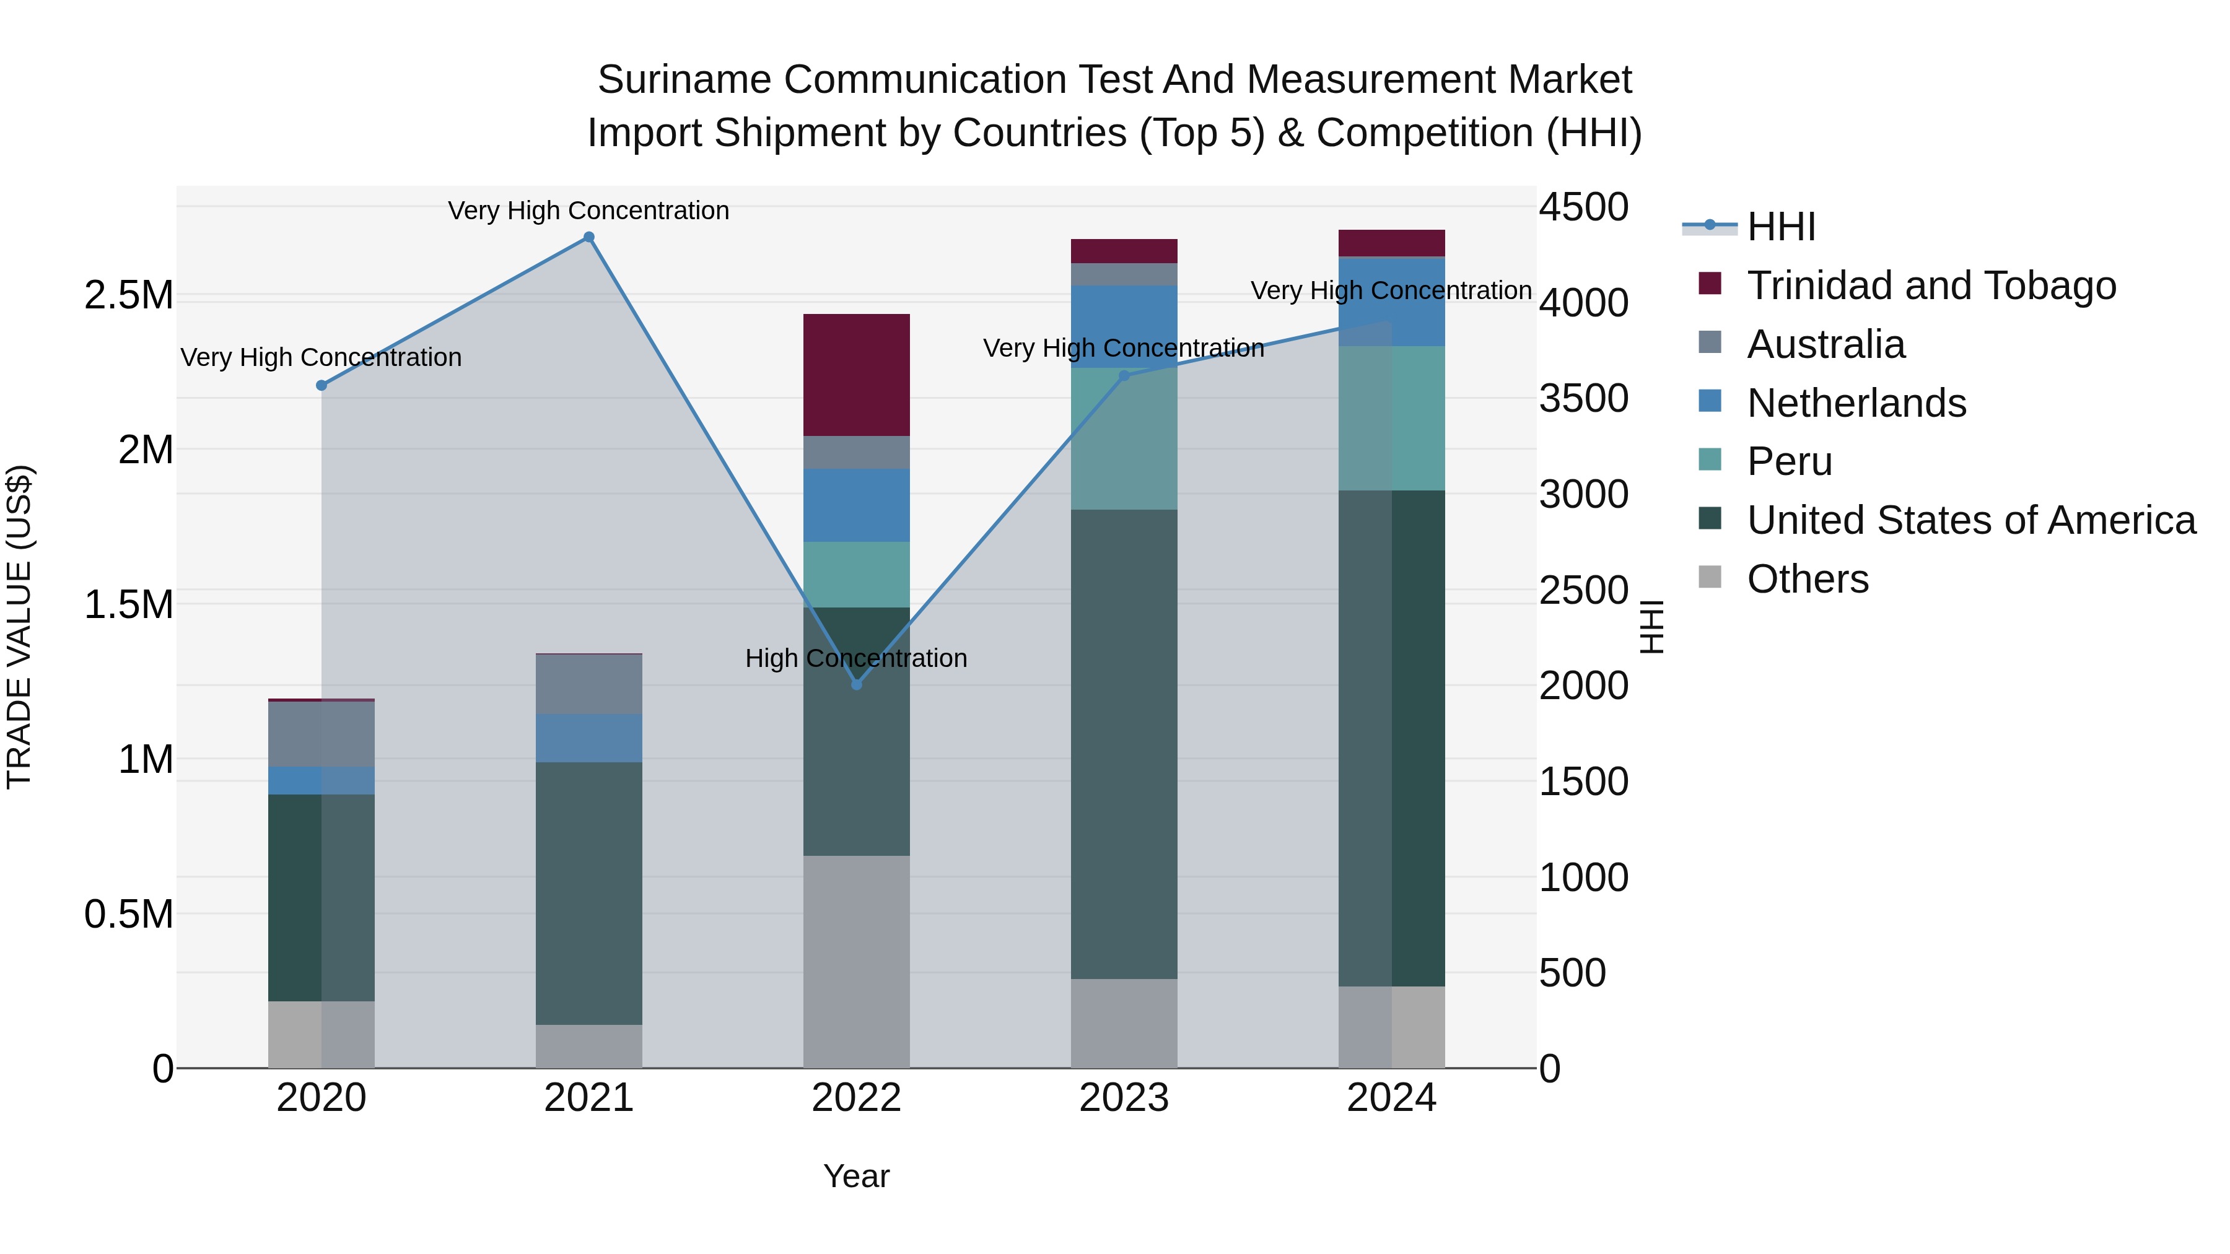Image resolution: width=2230 pixels, height=1254 pixels.
Task: Click the vertical HHI axis title
Action: (1651, 627)
